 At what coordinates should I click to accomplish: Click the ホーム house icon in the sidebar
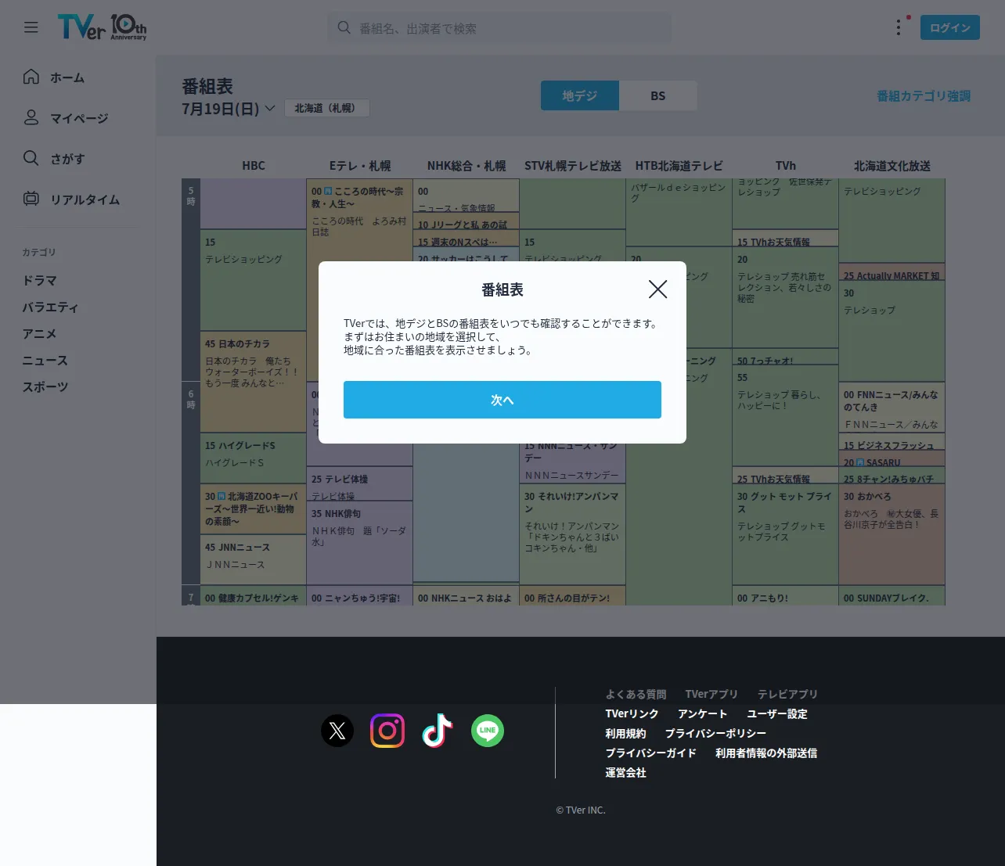[31, 77]
